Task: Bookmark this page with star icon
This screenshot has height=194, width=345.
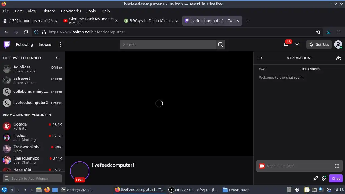Action: (x=318, y=32)
